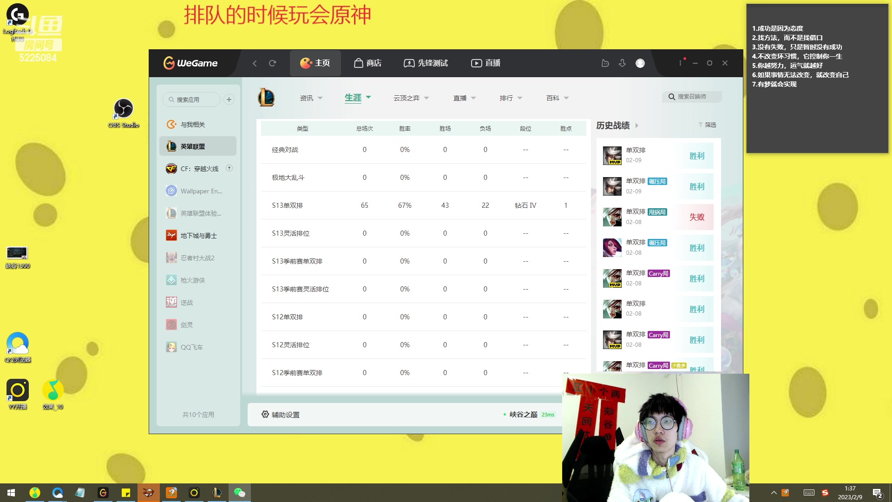892x502 pixels.
Task: Click the 搜索召唤师 search field
Action: click(x=692, y=97)
